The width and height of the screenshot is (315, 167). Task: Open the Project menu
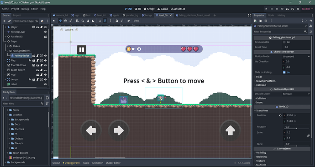click(15, 9)
